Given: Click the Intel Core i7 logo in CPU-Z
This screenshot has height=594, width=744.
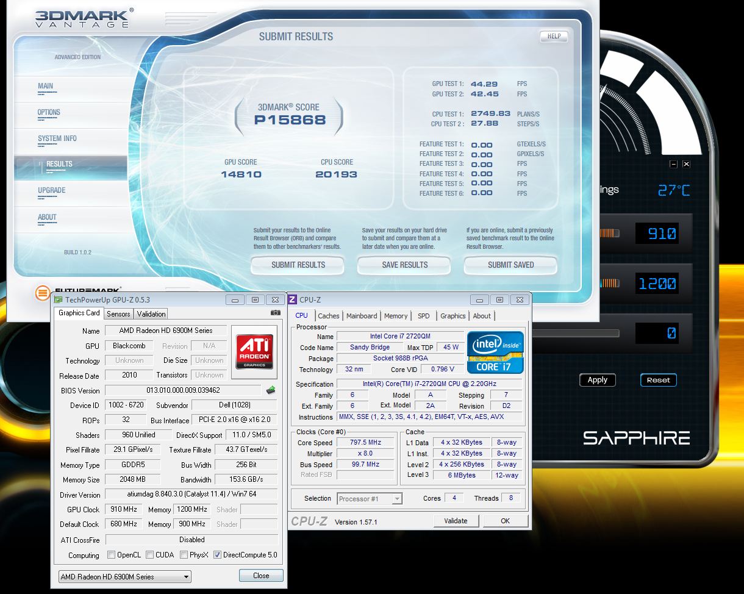Looking at the screenshot, I should (495, 352).
